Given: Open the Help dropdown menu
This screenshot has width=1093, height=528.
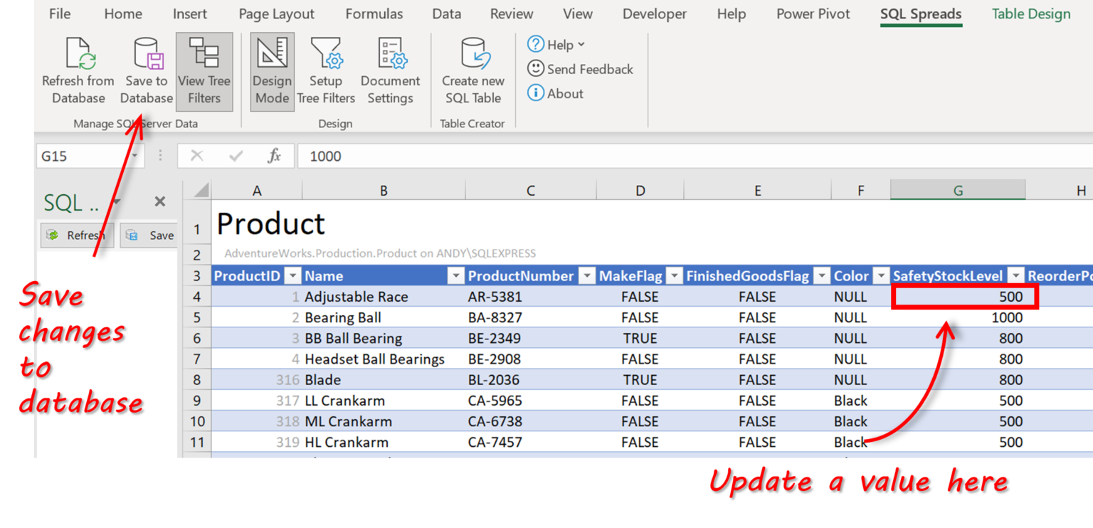Looking at the screenshot, I should point(559,44).
